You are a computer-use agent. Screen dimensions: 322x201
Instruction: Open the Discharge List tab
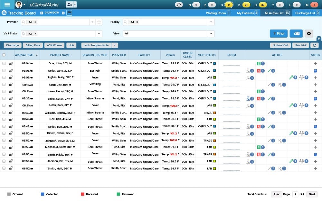point(307,13)
